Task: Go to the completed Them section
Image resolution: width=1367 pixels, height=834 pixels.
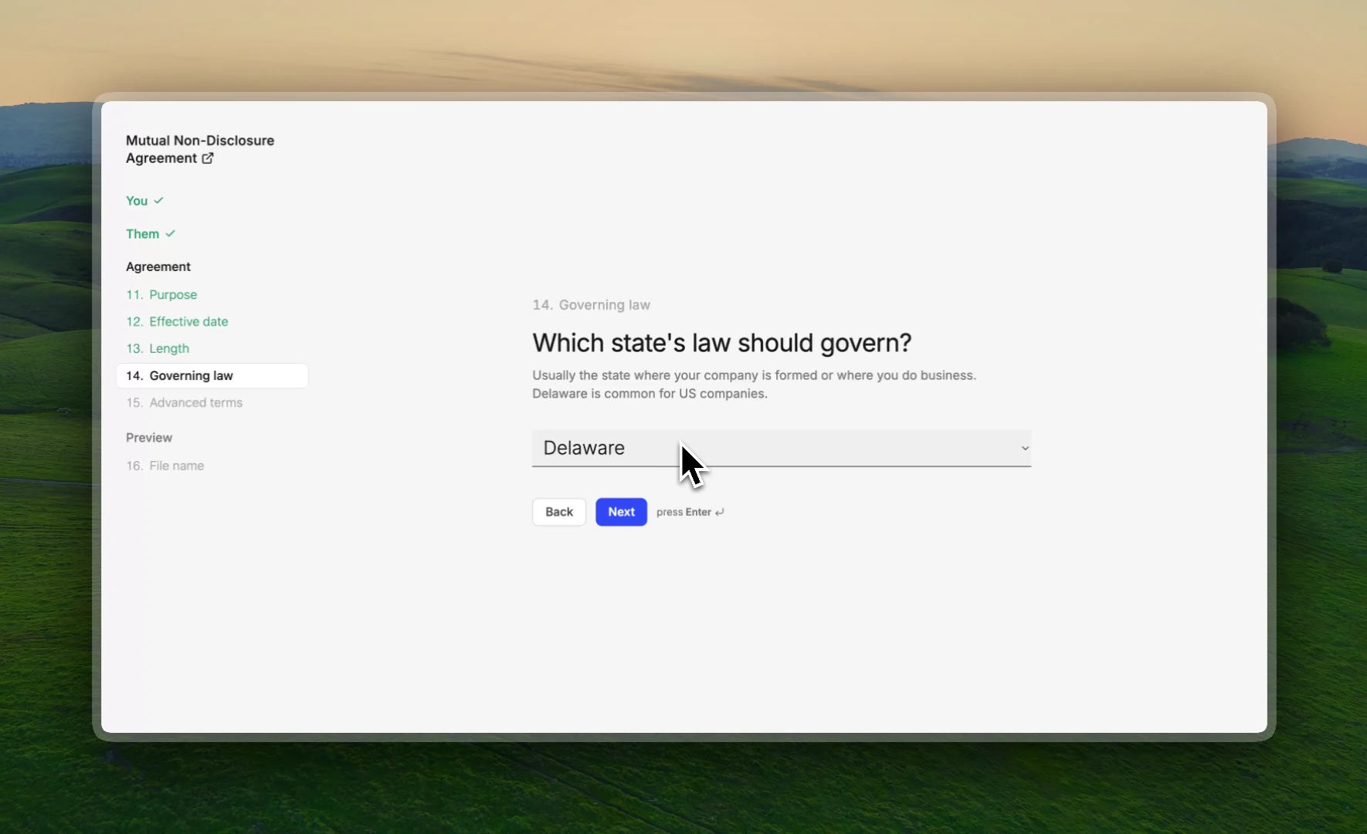Action: point(151,234)
